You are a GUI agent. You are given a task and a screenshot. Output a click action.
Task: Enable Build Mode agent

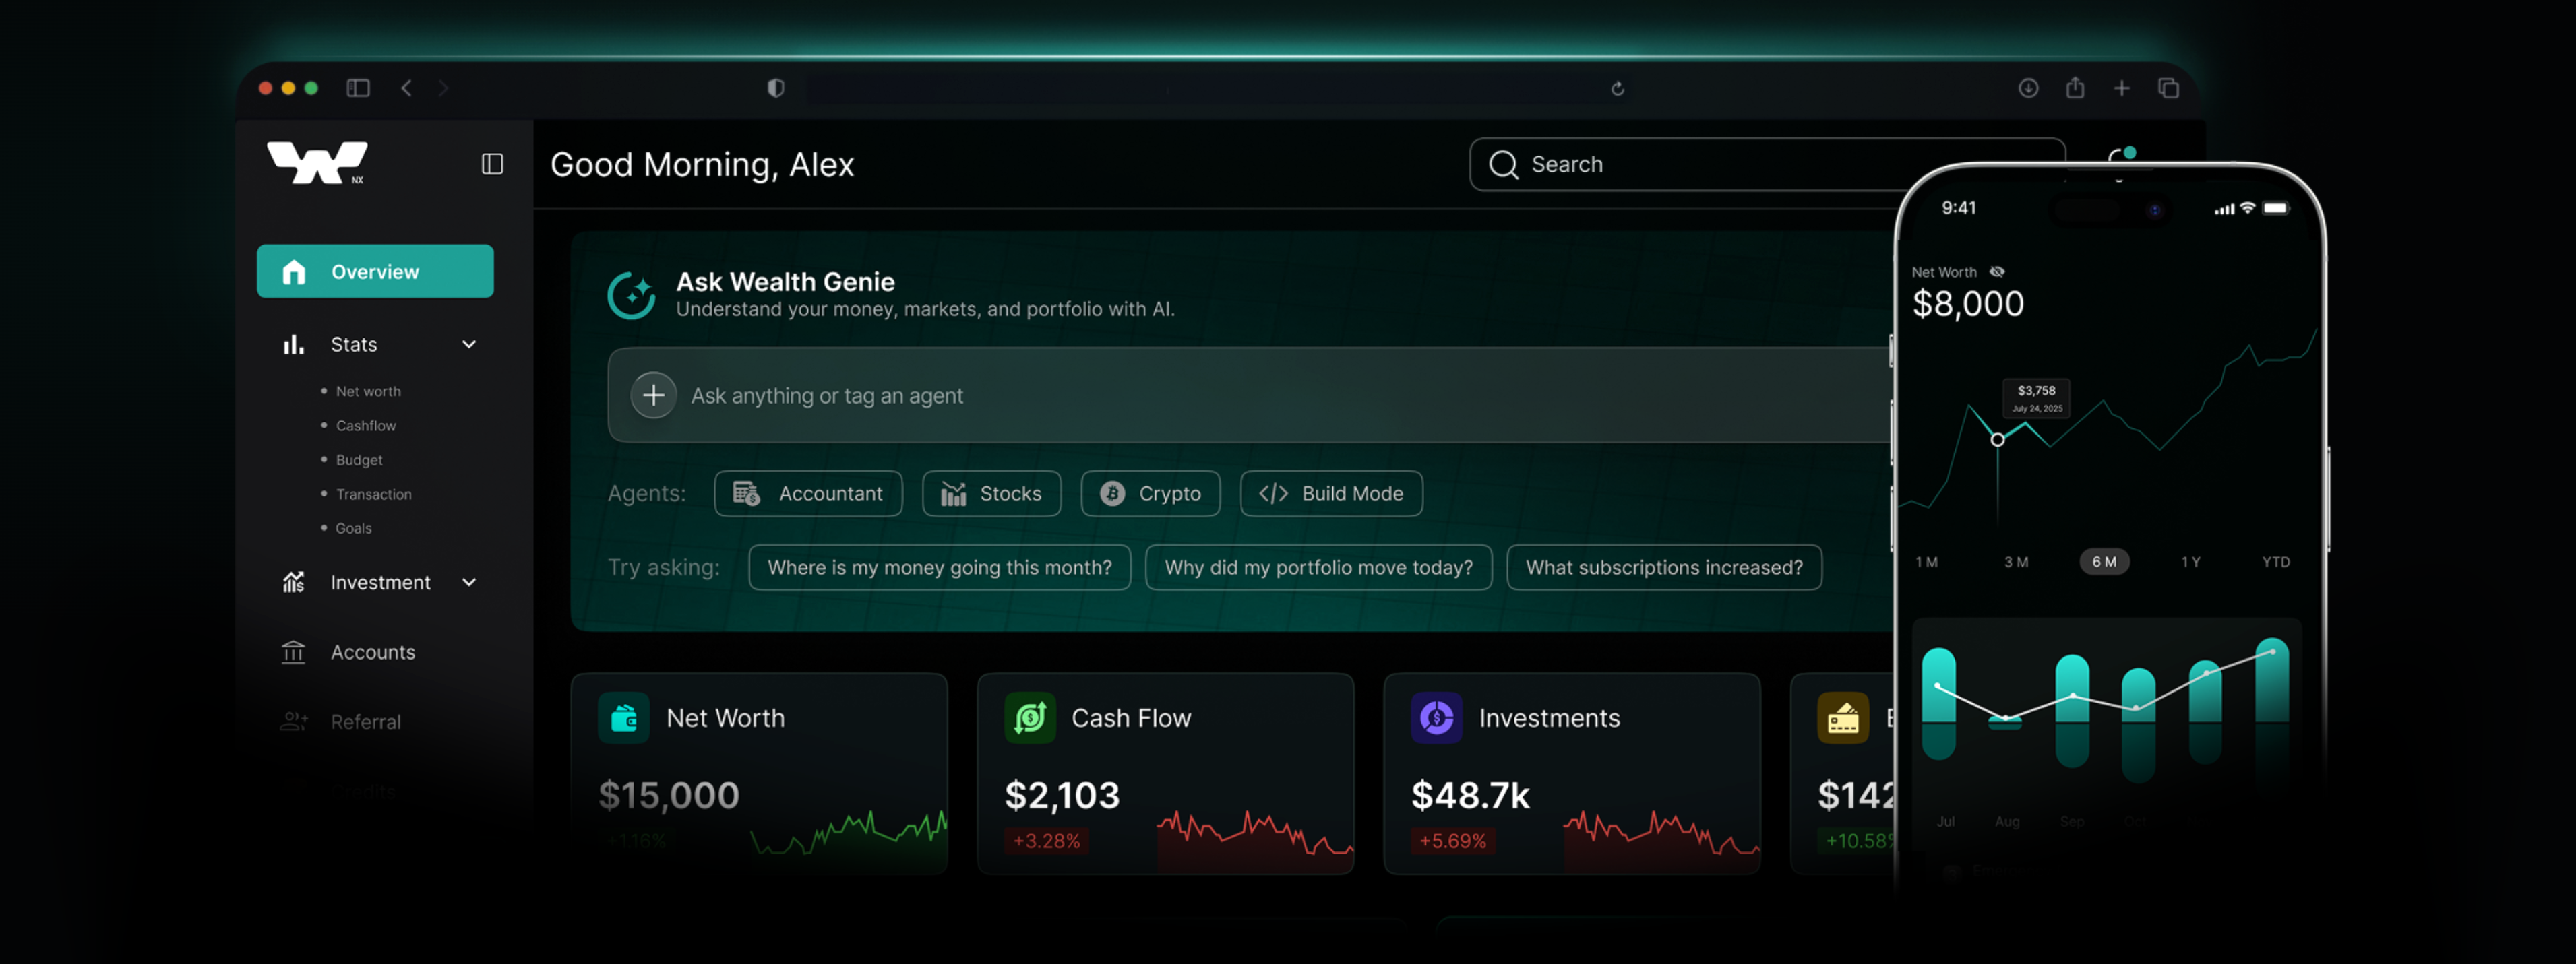pos(1331,493)
